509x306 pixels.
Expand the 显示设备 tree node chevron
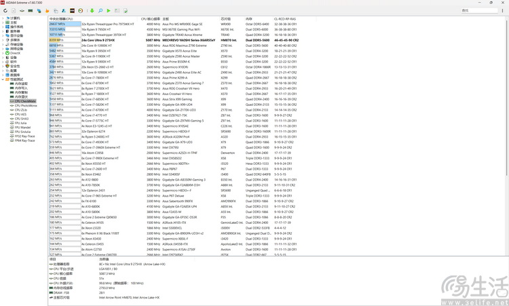pyautogui.click(x=3, y=36)
